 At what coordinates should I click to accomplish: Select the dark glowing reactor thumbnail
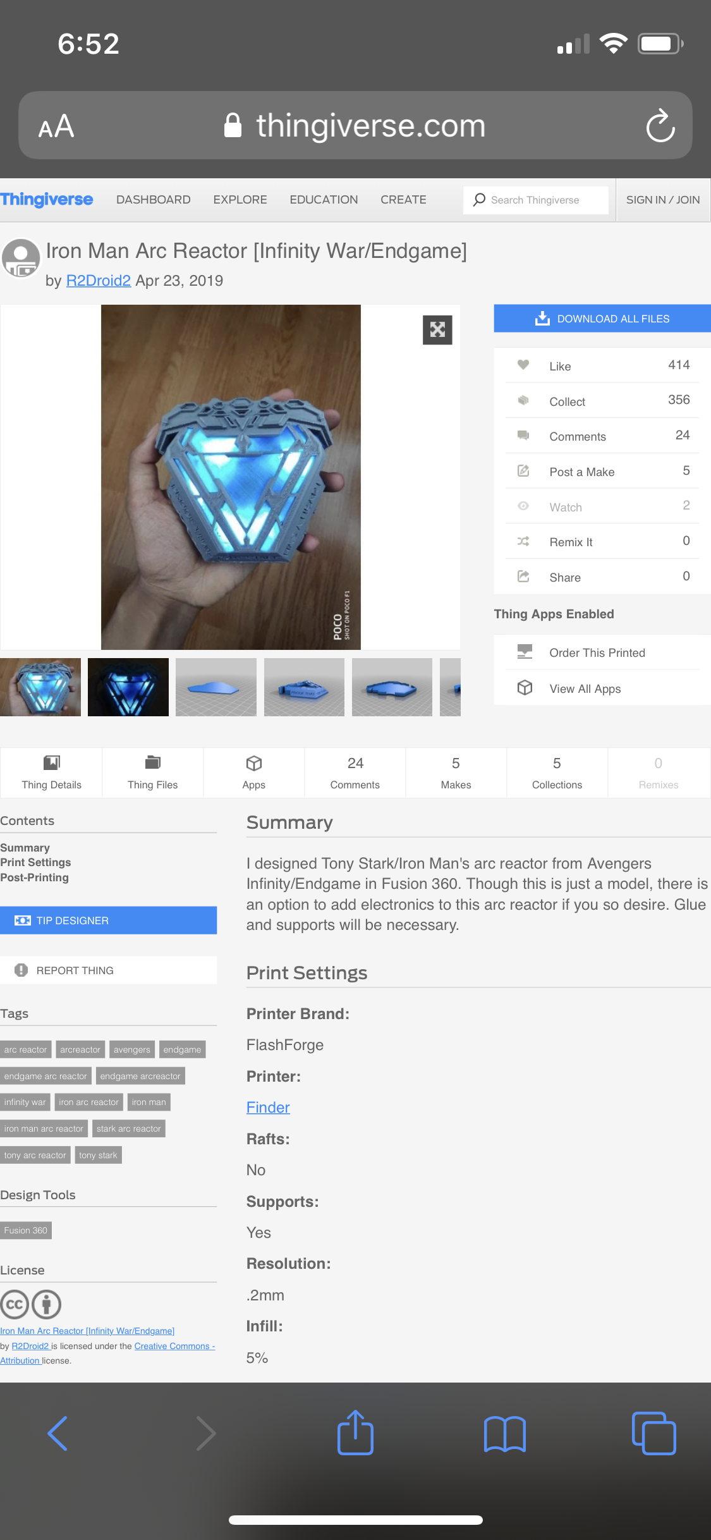(x=128, y=687)
